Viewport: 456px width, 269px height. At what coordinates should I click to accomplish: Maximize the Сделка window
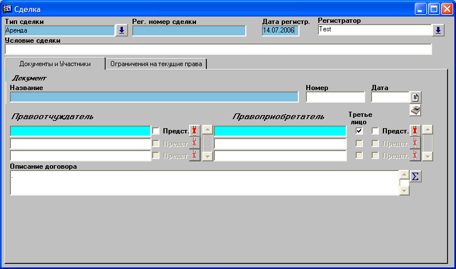434,9
